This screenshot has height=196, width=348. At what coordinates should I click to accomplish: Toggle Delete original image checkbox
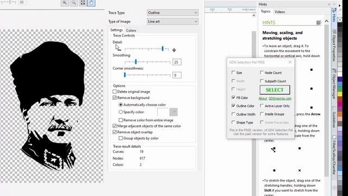click(115, 91)
